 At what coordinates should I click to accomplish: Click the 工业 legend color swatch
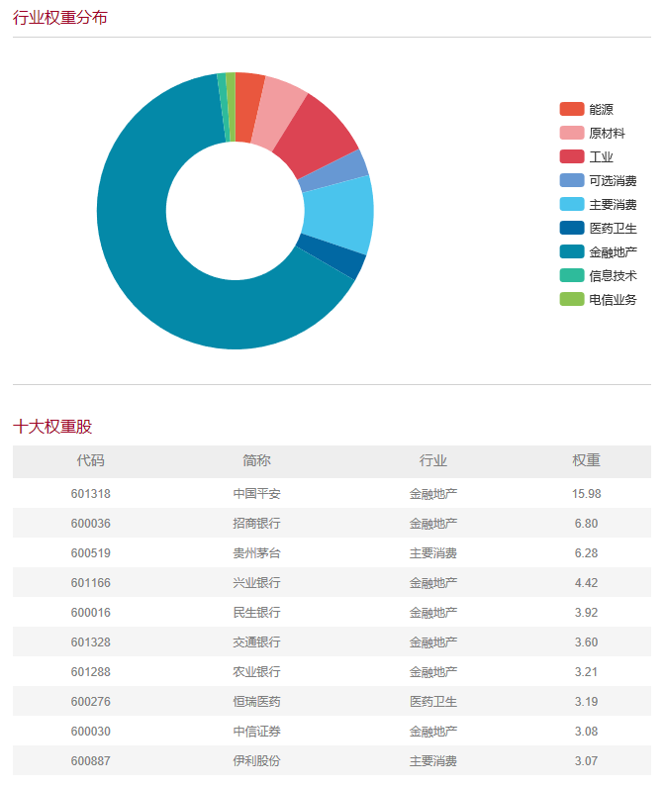(x=572, y=156)
